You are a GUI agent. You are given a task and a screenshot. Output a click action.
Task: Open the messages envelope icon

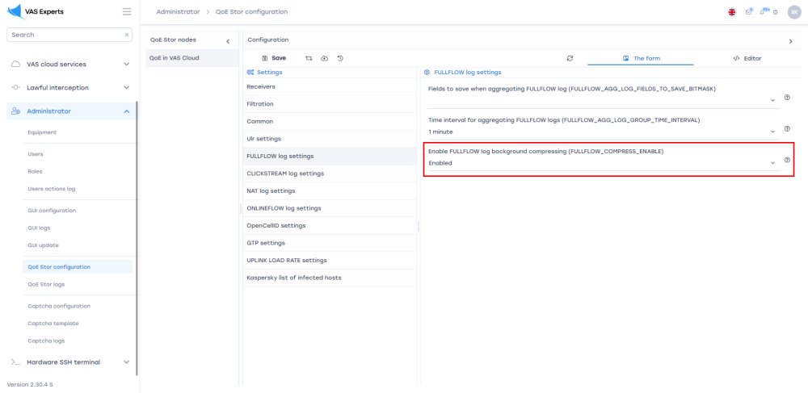coord(749,12)
